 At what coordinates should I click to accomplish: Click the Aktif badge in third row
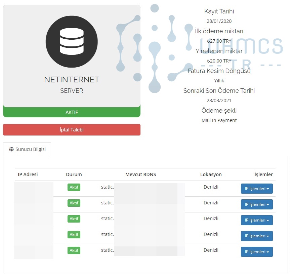[x=74, y=219]
